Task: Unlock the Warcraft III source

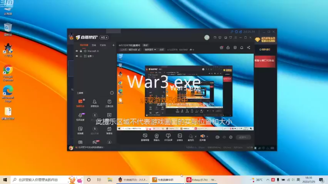Action: (81, 51)
